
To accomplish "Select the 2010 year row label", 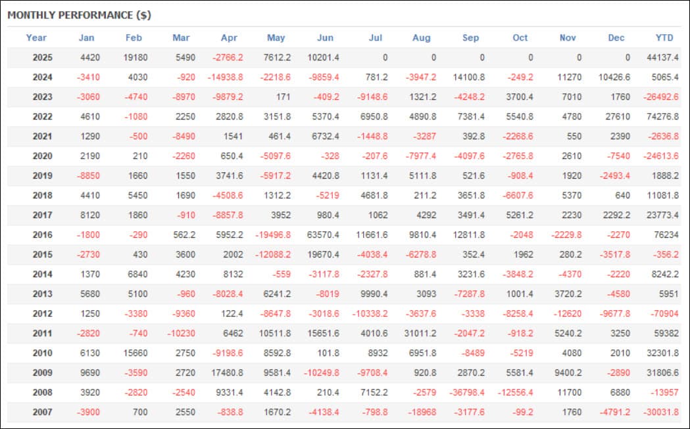I will 42,353.
